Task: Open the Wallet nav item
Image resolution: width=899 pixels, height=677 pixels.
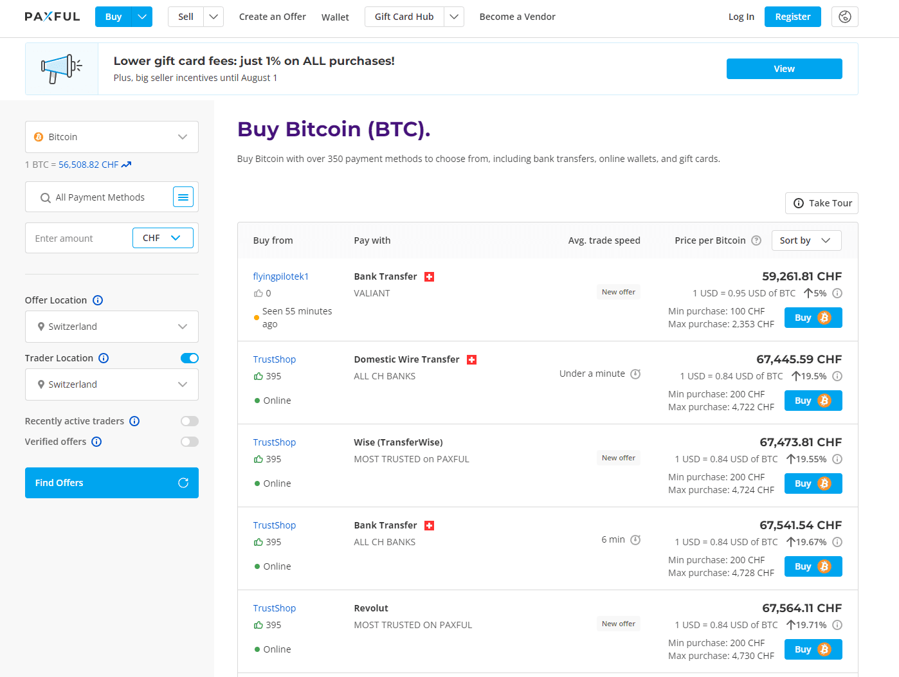Action: pyautogui.click(x=335, y=17)
